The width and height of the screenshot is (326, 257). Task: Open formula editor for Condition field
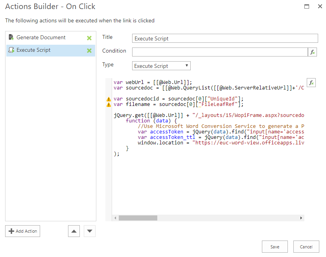coord(313,52)
